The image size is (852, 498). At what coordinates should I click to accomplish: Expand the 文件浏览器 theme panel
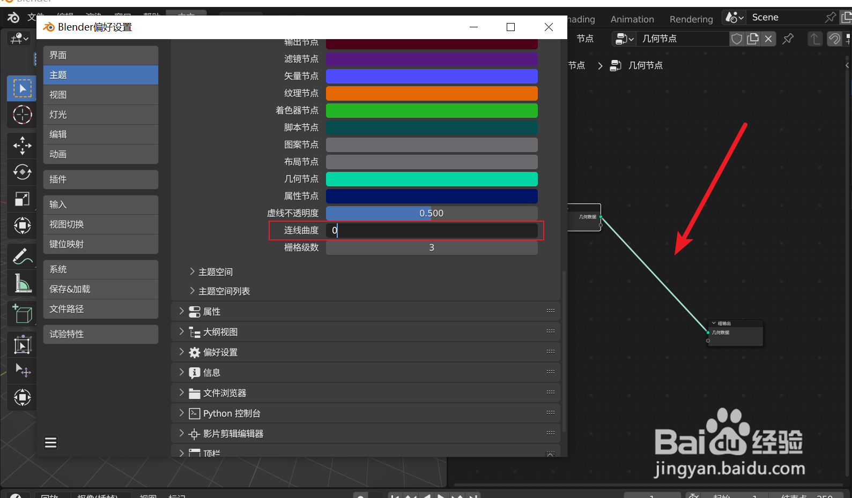pyautogui.click(x=366, y=393)
